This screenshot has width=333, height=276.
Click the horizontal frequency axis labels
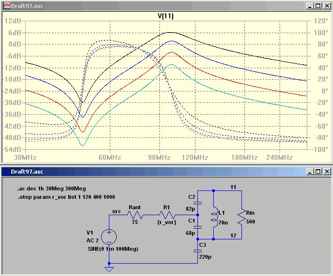coord(158,156)
